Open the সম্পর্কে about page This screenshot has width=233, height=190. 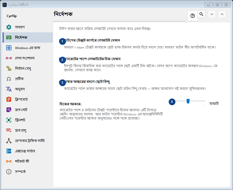click(x=28, y=172)
